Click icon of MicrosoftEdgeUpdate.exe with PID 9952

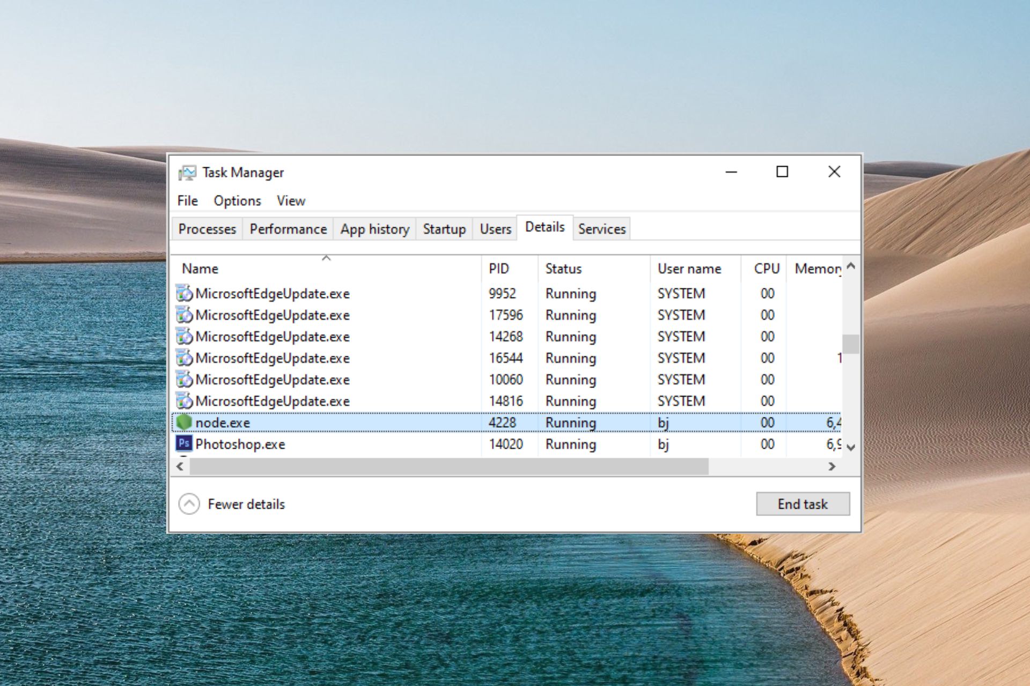coord(184,294)
